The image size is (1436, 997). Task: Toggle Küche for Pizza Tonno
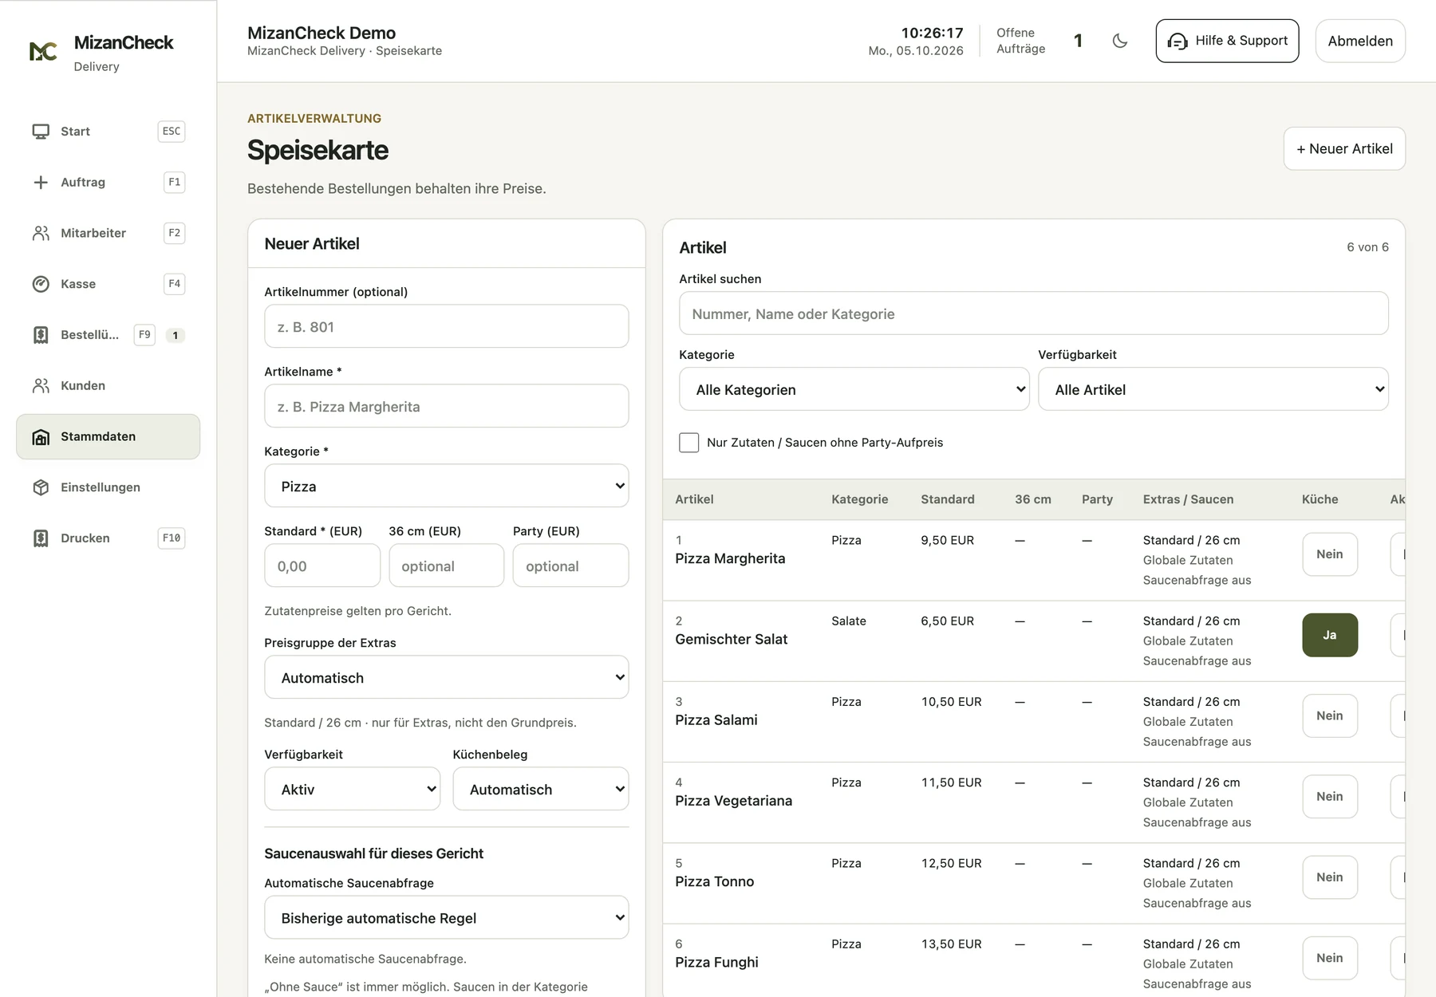[1330, 877]
